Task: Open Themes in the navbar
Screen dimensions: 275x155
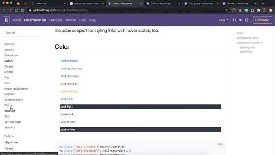Action: [70, 20]
